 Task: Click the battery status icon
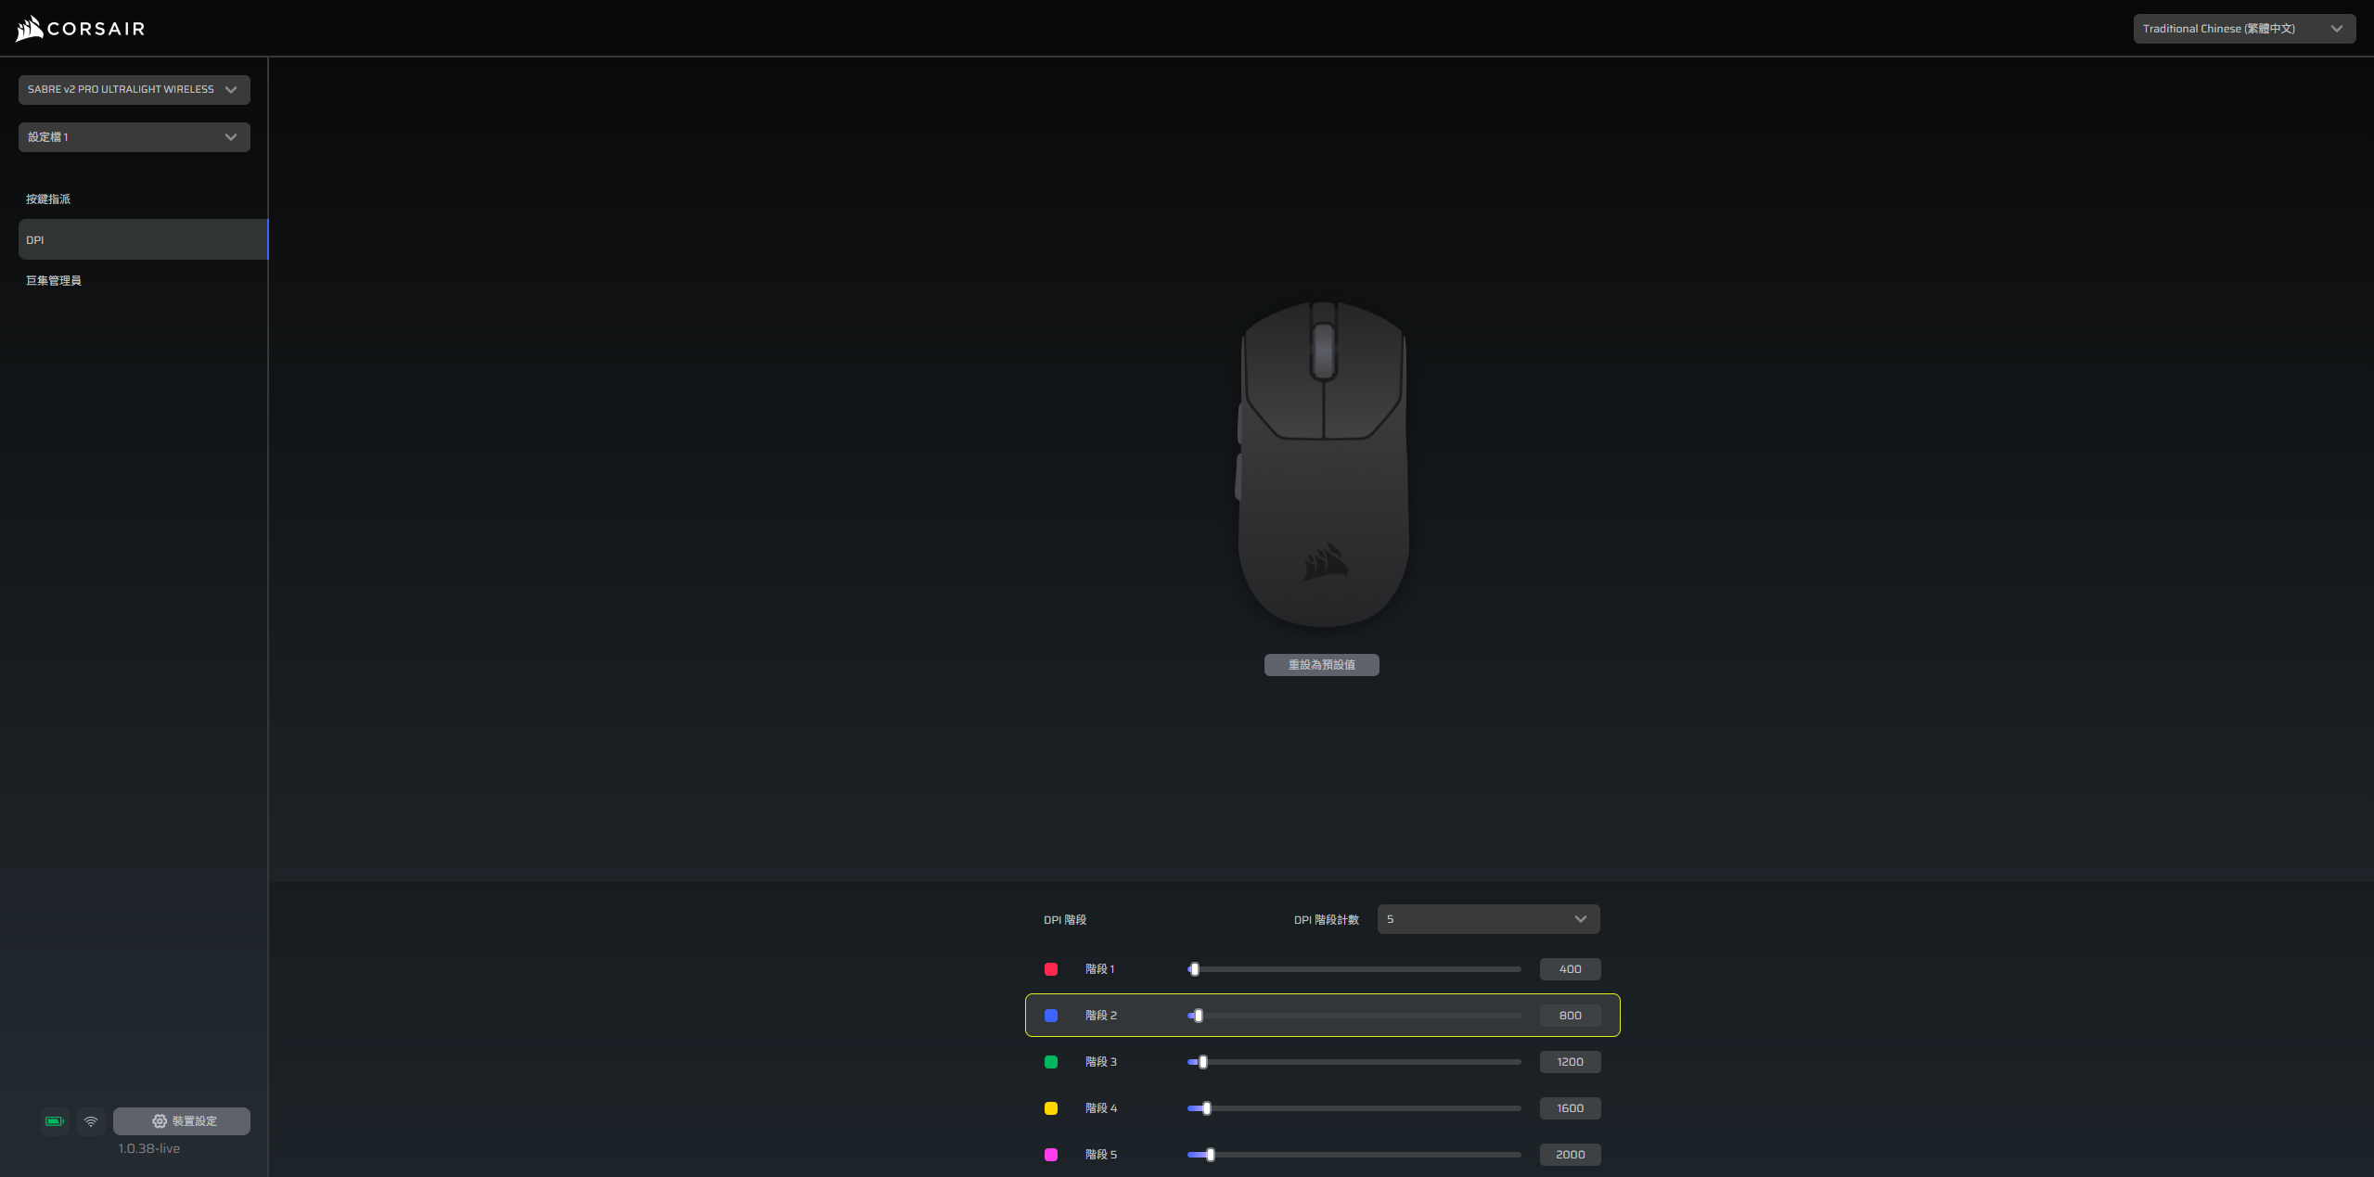[55, 1121]
